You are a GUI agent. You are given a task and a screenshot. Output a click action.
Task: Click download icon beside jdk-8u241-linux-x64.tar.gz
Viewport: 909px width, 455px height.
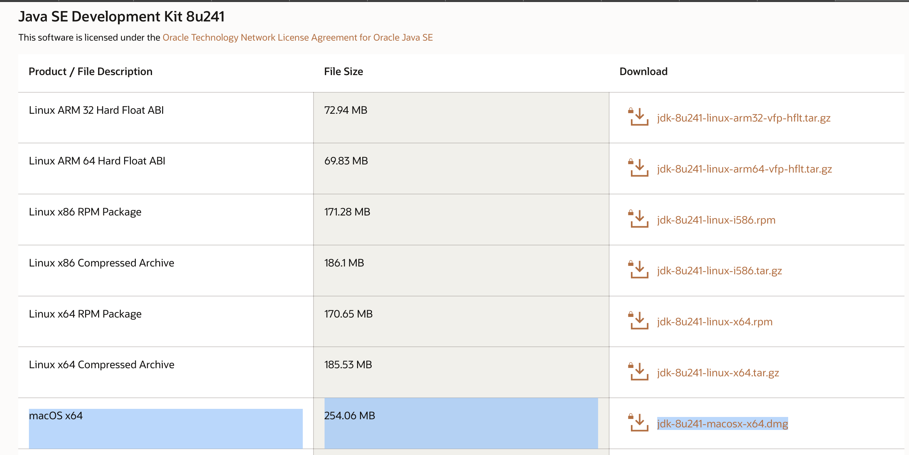(639, 372)
